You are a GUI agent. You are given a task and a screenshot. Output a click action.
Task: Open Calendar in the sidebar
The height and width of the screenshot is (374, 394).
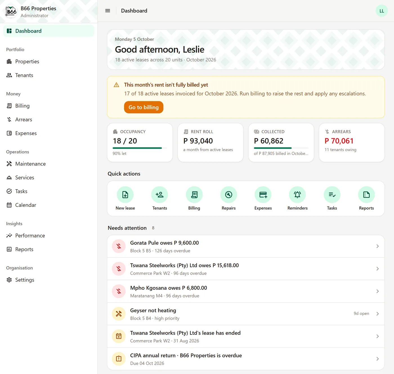coord(49,205)
